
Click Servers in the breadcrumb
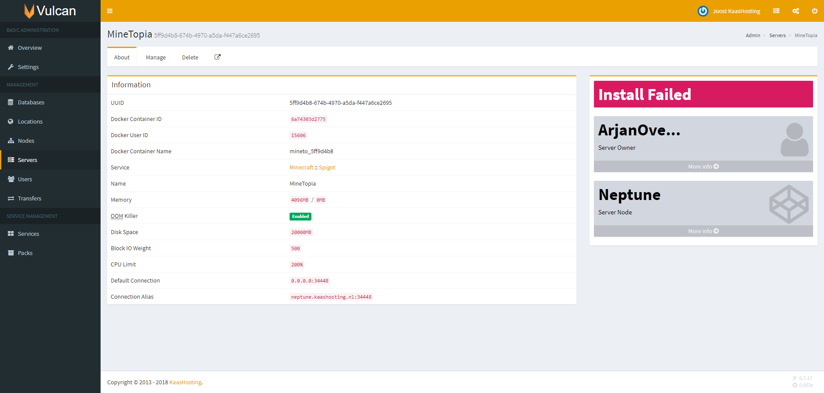(777, 35)
